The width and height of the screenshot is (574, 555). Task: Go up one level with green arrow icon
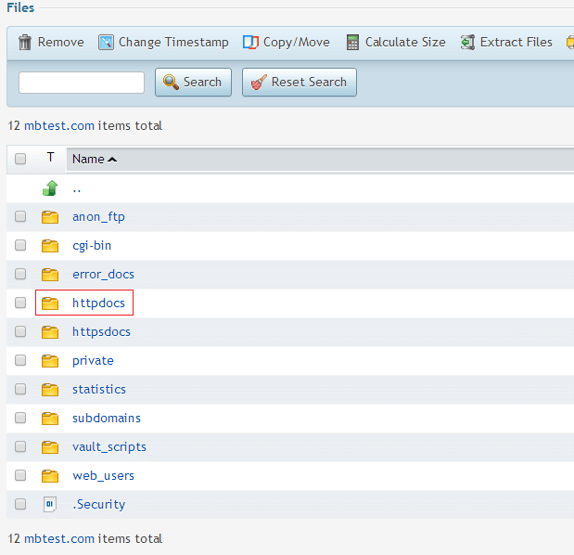(x=50, y=188)
